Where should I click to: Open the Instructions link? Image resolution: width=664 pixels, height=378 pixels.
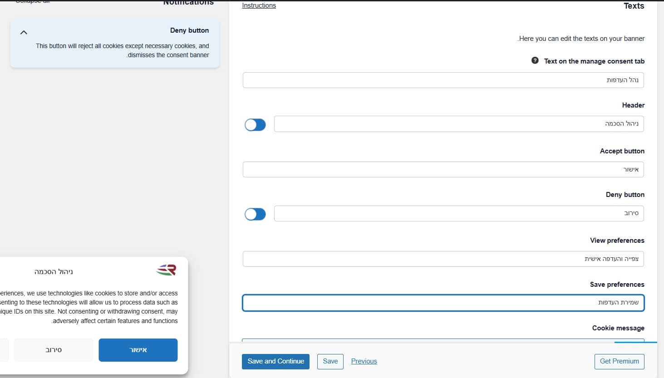[x=259, y=5]
